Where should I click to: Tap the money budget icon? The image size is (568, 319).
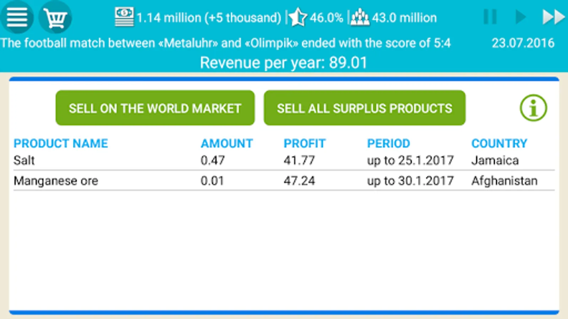124,17
